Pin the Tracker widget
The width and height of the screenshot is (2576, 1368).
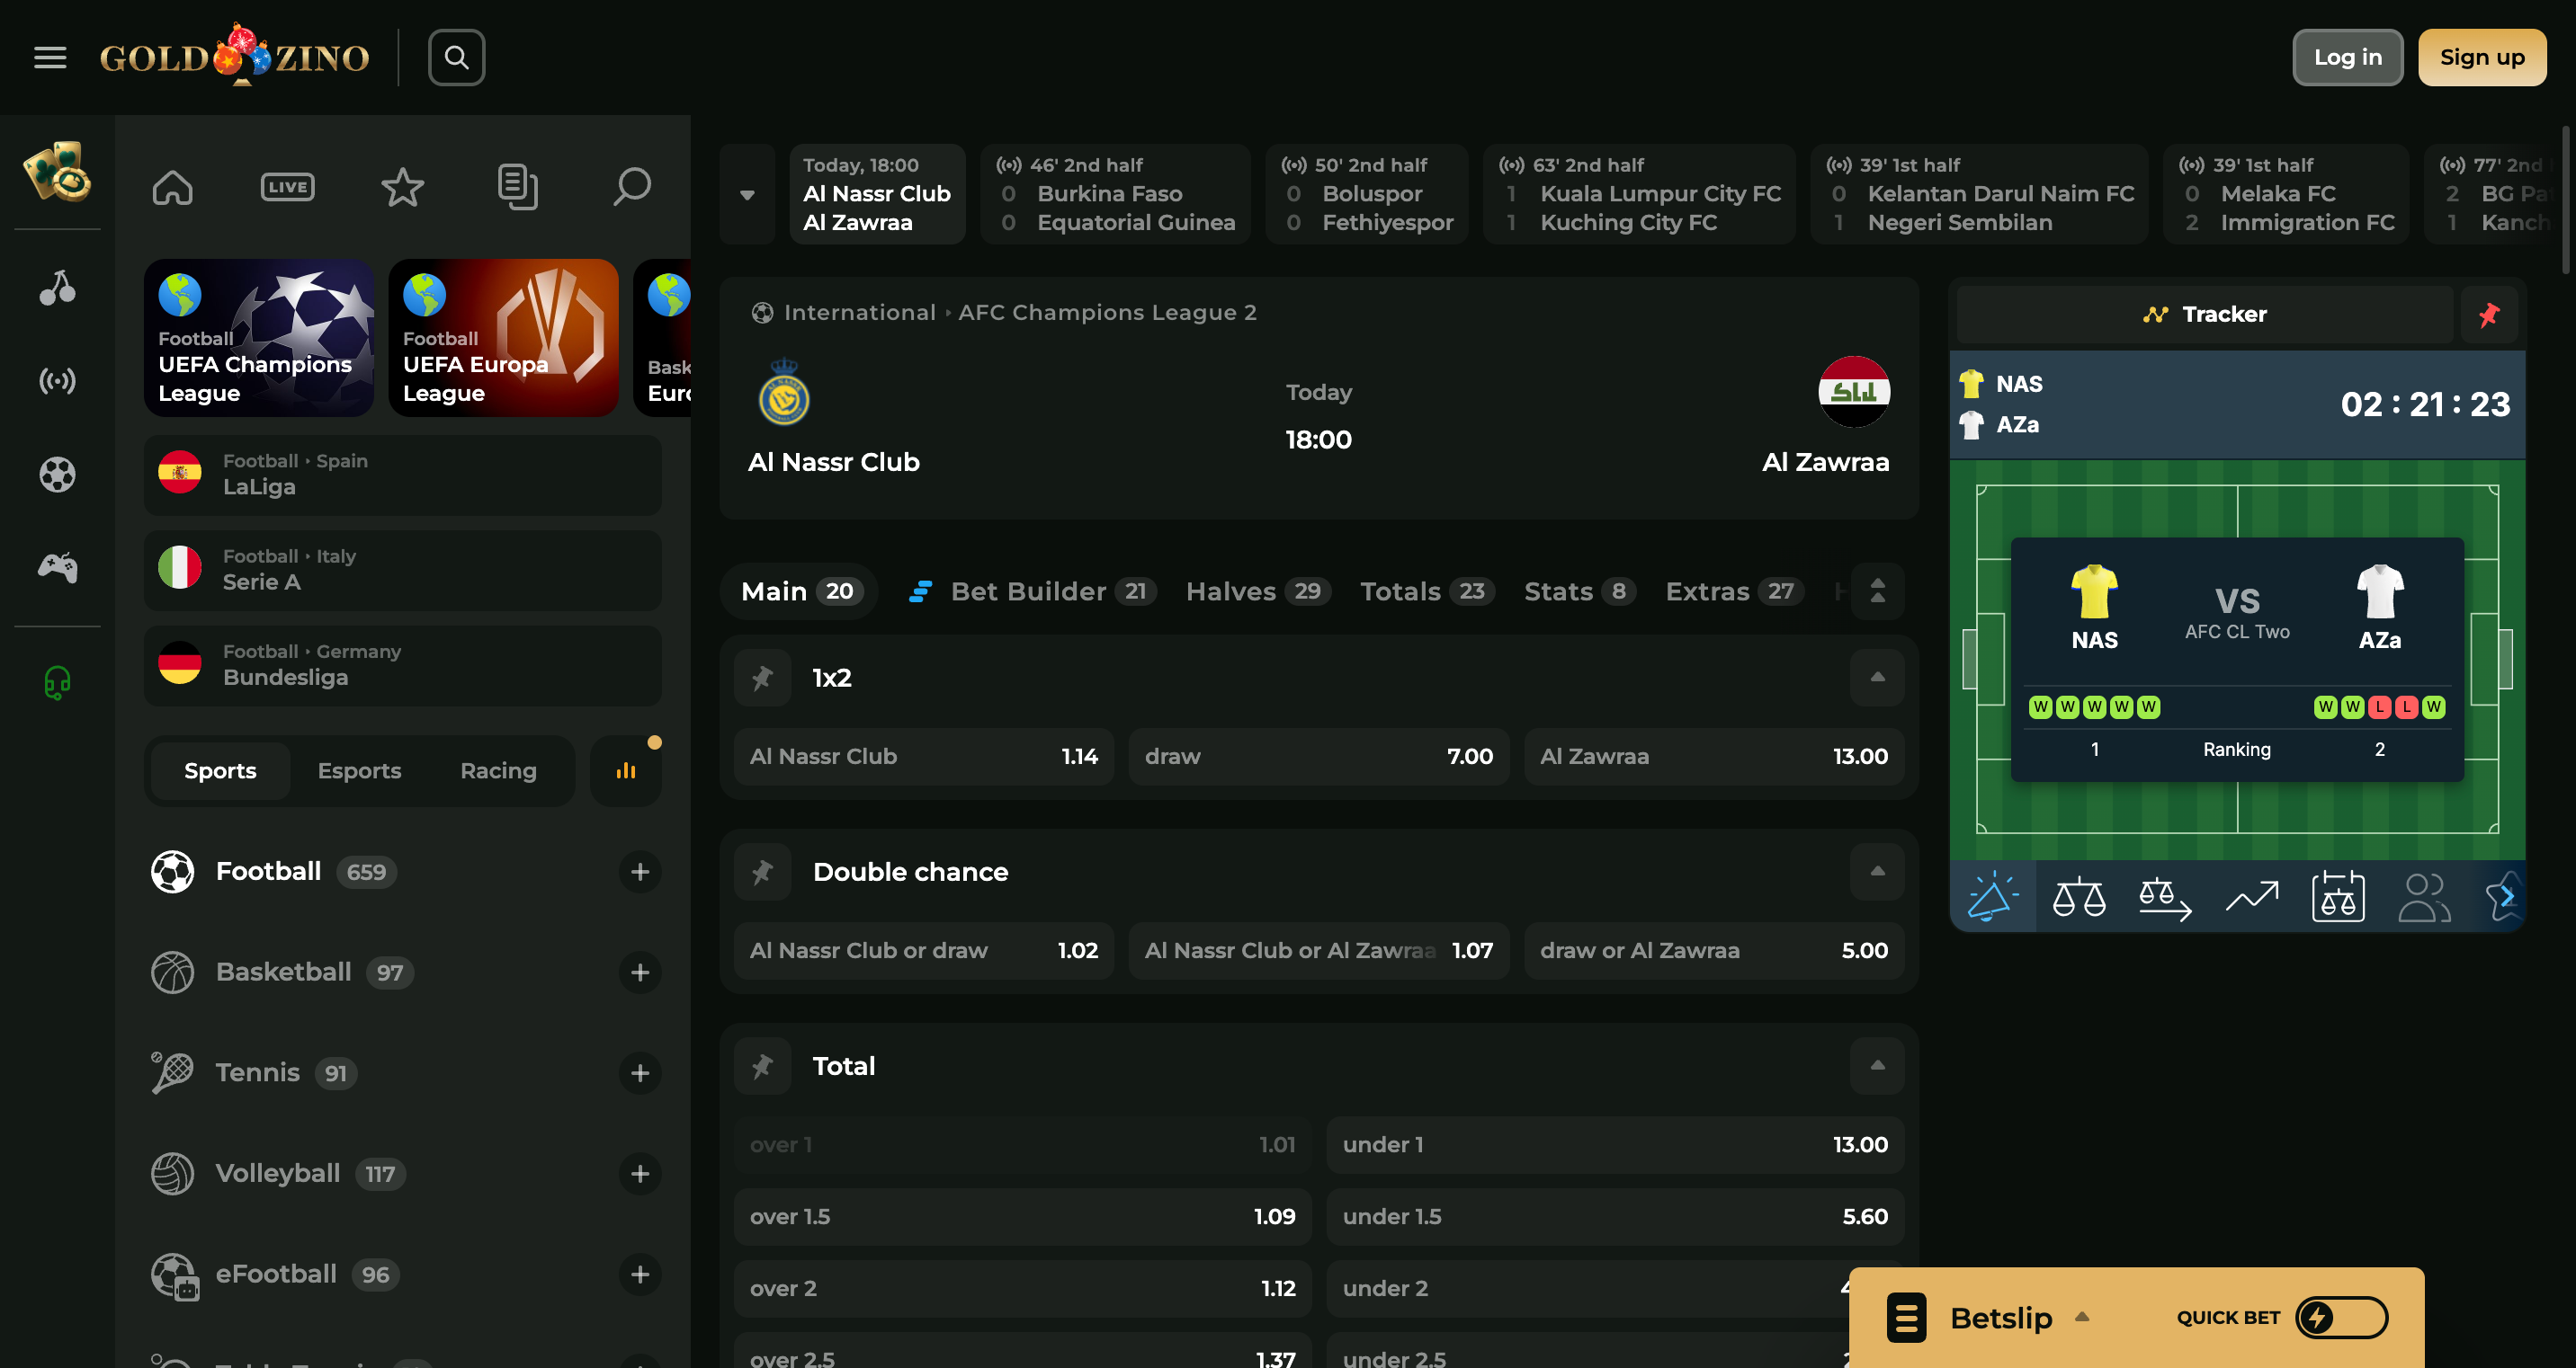[2489, 315]
